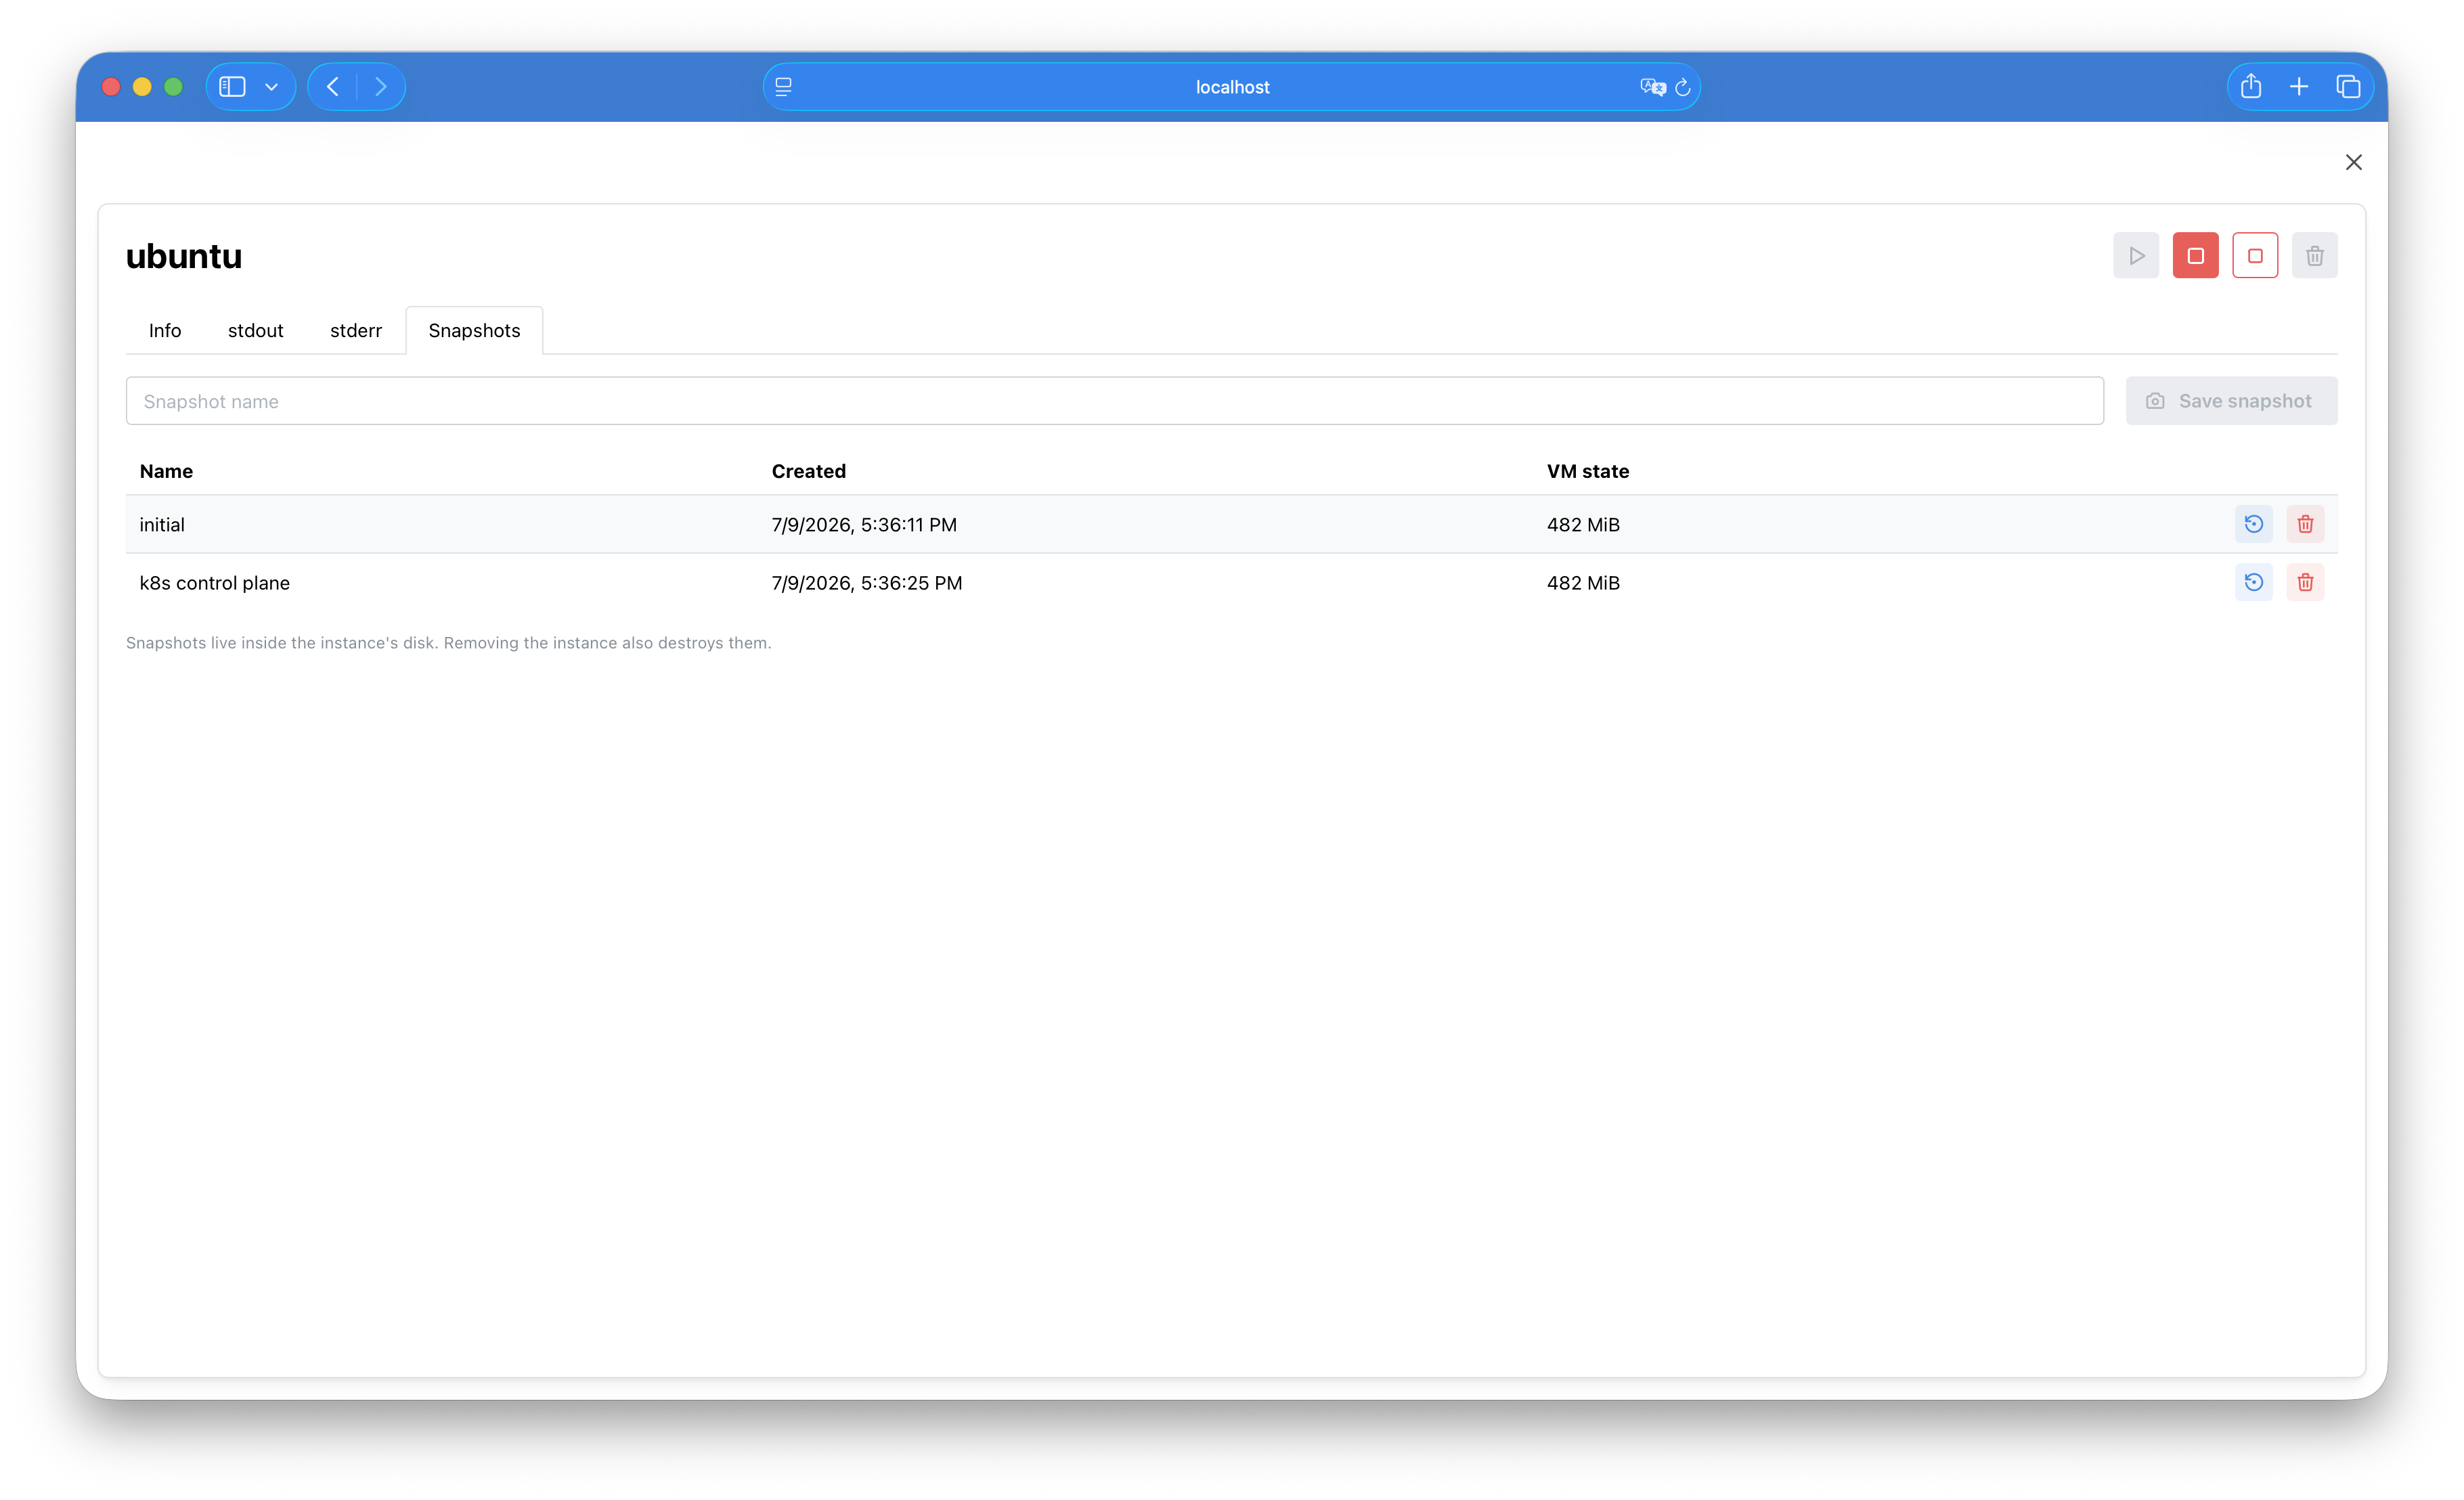Image resolution: width=2464 pixels, height=1500 pixels.
Task: Click 482 MiB in the k8s control plane row
Action: (1583, 583)
